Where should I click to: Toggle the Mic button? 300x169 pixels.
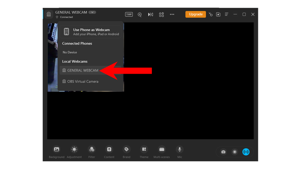pos(180,152)
